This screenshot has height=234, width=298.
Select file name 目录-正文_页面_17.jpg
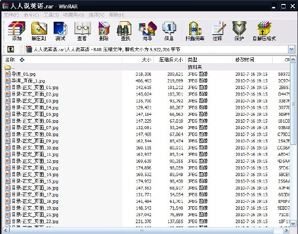(35, 194)
